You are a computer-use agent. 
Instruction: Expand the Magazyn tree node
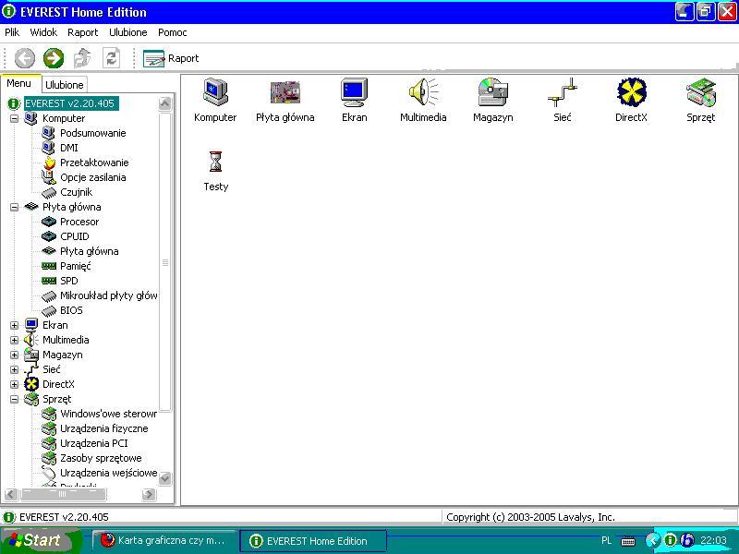pos(14,355)
